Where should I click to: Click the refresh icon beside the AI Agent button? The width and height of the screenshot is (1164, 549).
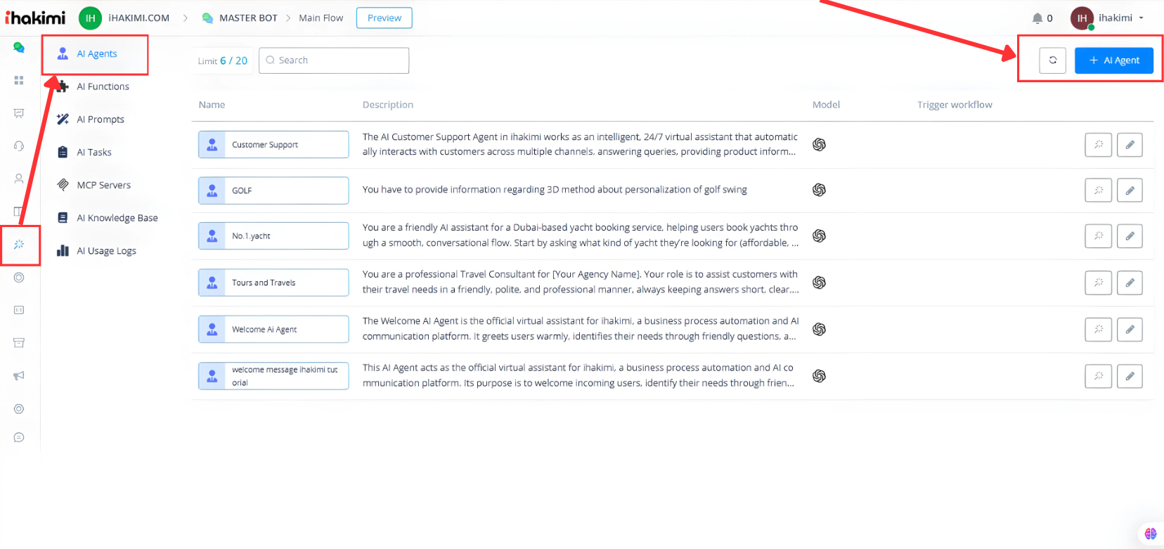(1052, 60)
